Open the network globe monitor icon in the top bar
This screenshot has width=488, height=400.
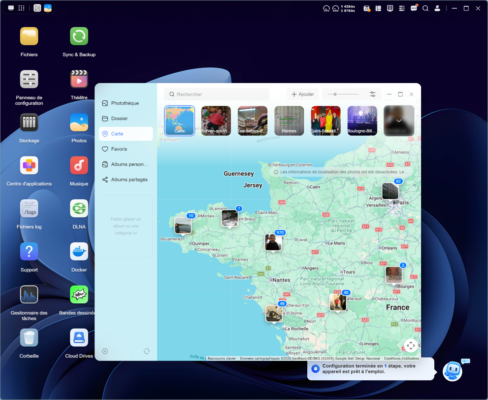390,8
